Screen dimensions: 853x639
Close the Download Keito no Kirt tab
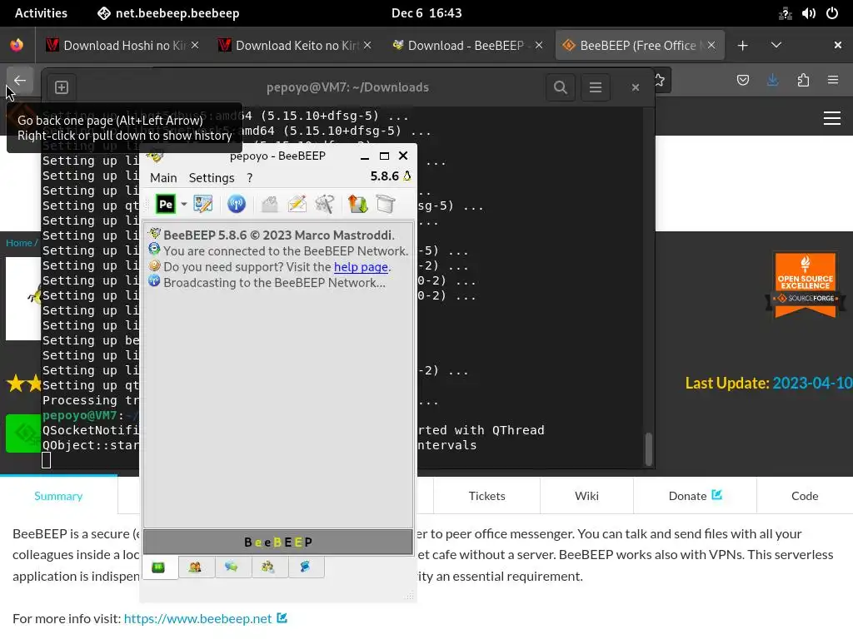367,45
